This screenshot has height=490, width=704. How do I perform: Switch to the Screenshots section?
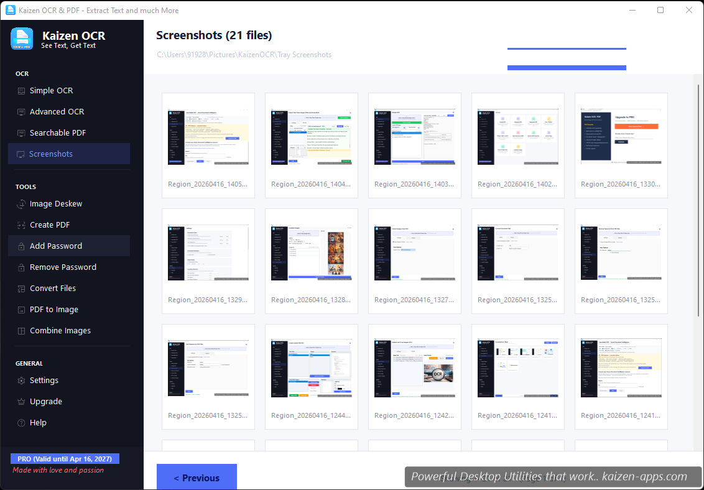[x=51, y=154]
